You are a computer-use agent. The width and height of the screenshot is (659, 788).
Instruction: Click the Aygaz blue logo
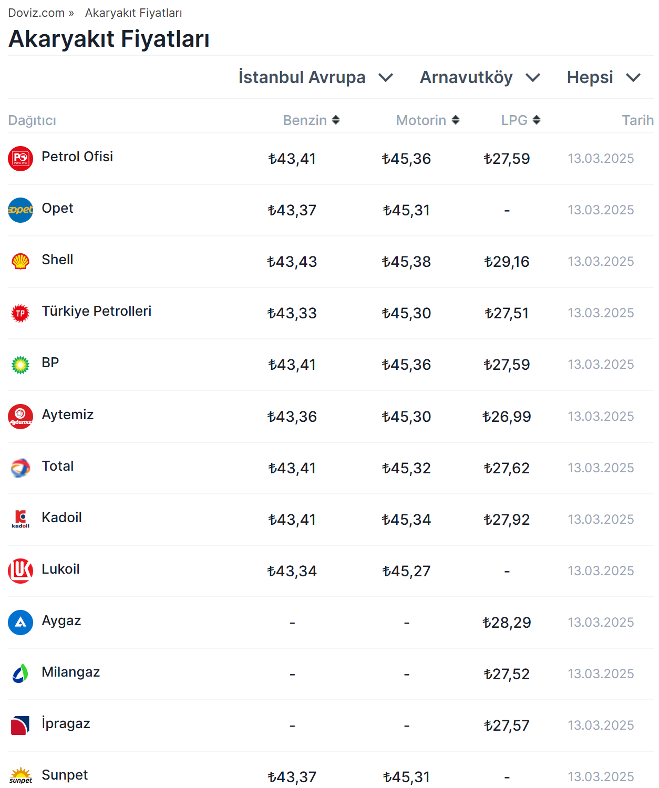20,623
